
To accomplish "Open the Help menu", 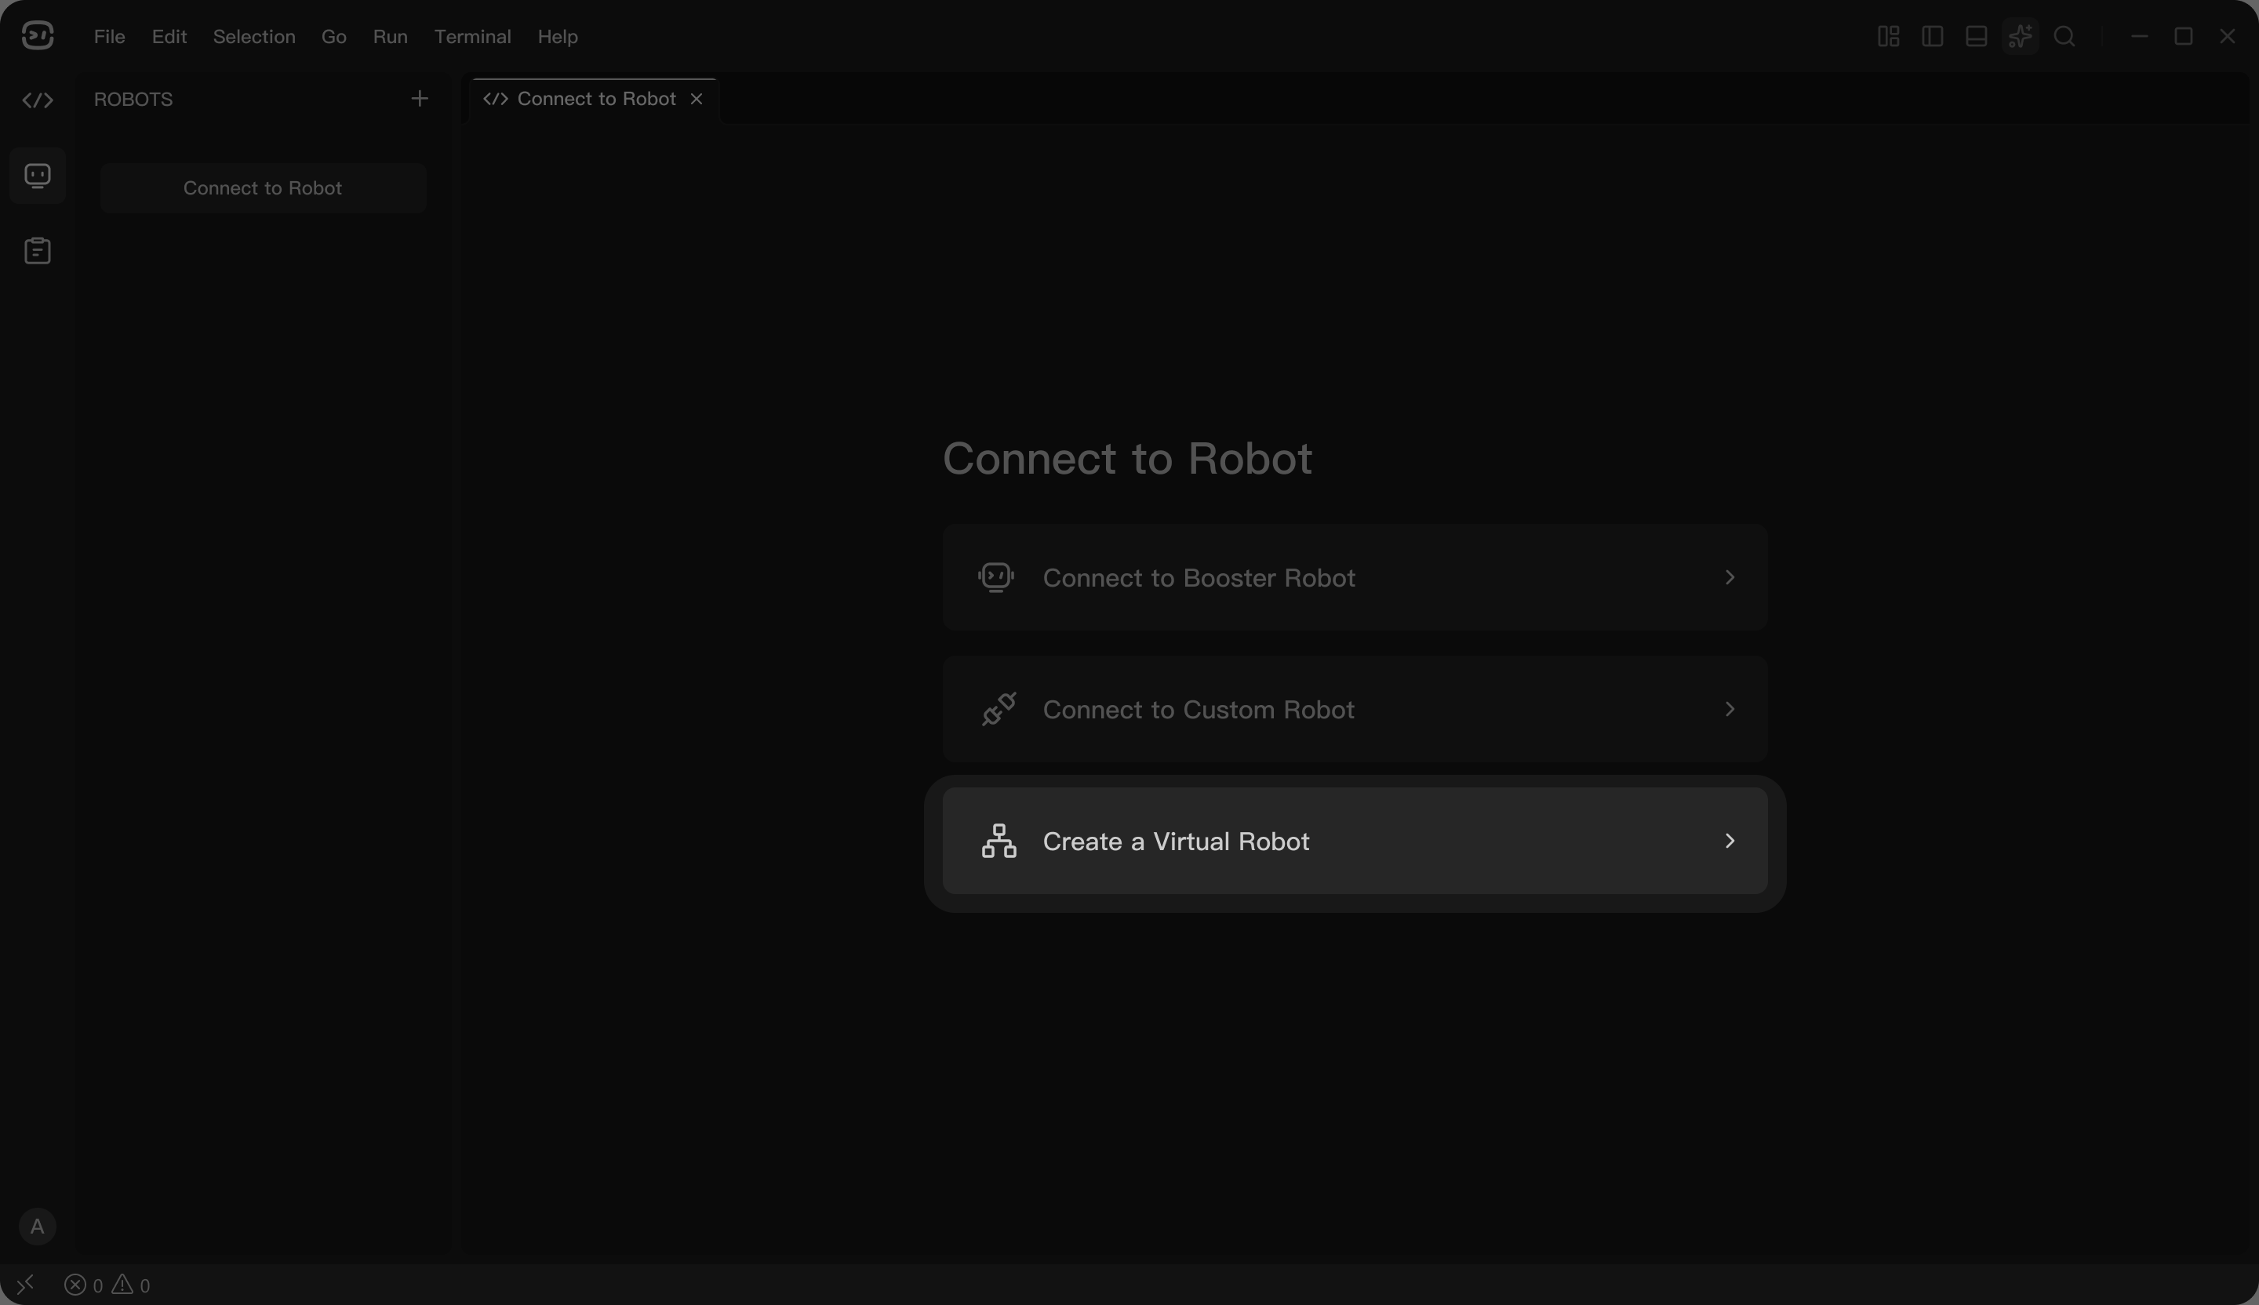I will click(558, 37).
